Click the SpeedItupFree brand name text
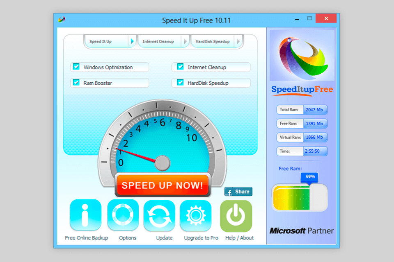 (302, 90)
